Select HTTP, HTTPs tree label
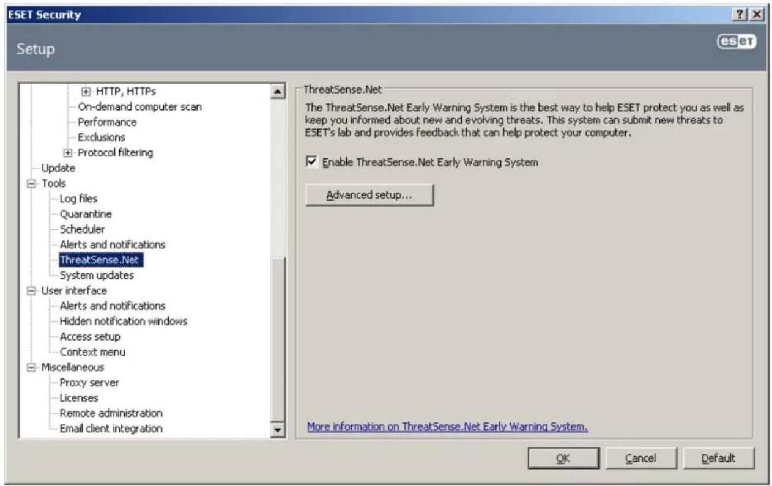The width and height of the screenshot is (772, 486). point(125,92)
